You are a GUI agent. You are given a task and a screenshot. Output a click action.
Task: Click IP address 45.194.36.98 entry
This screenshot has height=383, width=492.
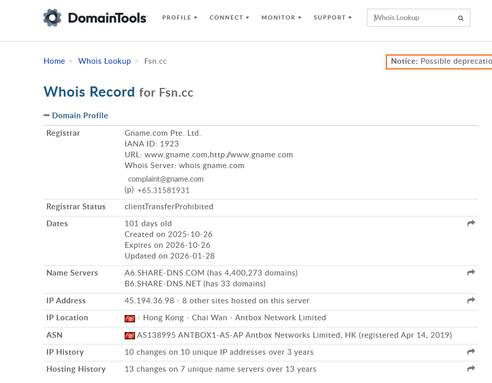[149, 301]
